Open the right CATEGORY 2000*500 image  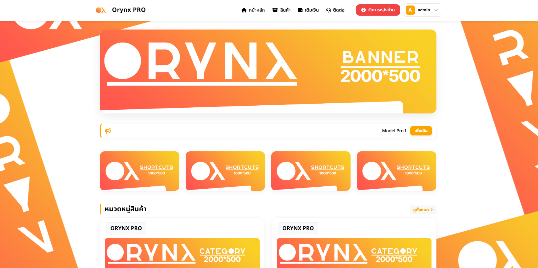pos(354,253)
